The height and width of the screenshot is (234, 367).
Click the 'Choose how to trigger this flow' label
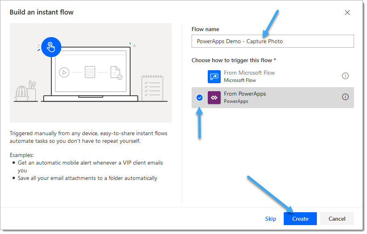[x=232, y=60]
